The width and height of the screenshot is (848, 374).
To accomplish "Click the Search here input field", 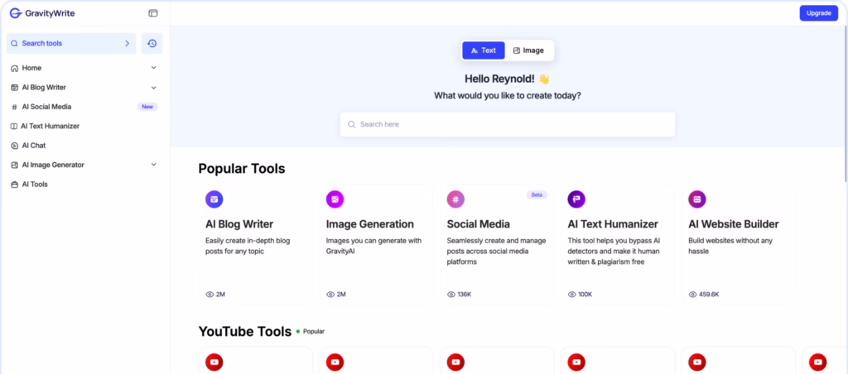I will click(508, 124).
